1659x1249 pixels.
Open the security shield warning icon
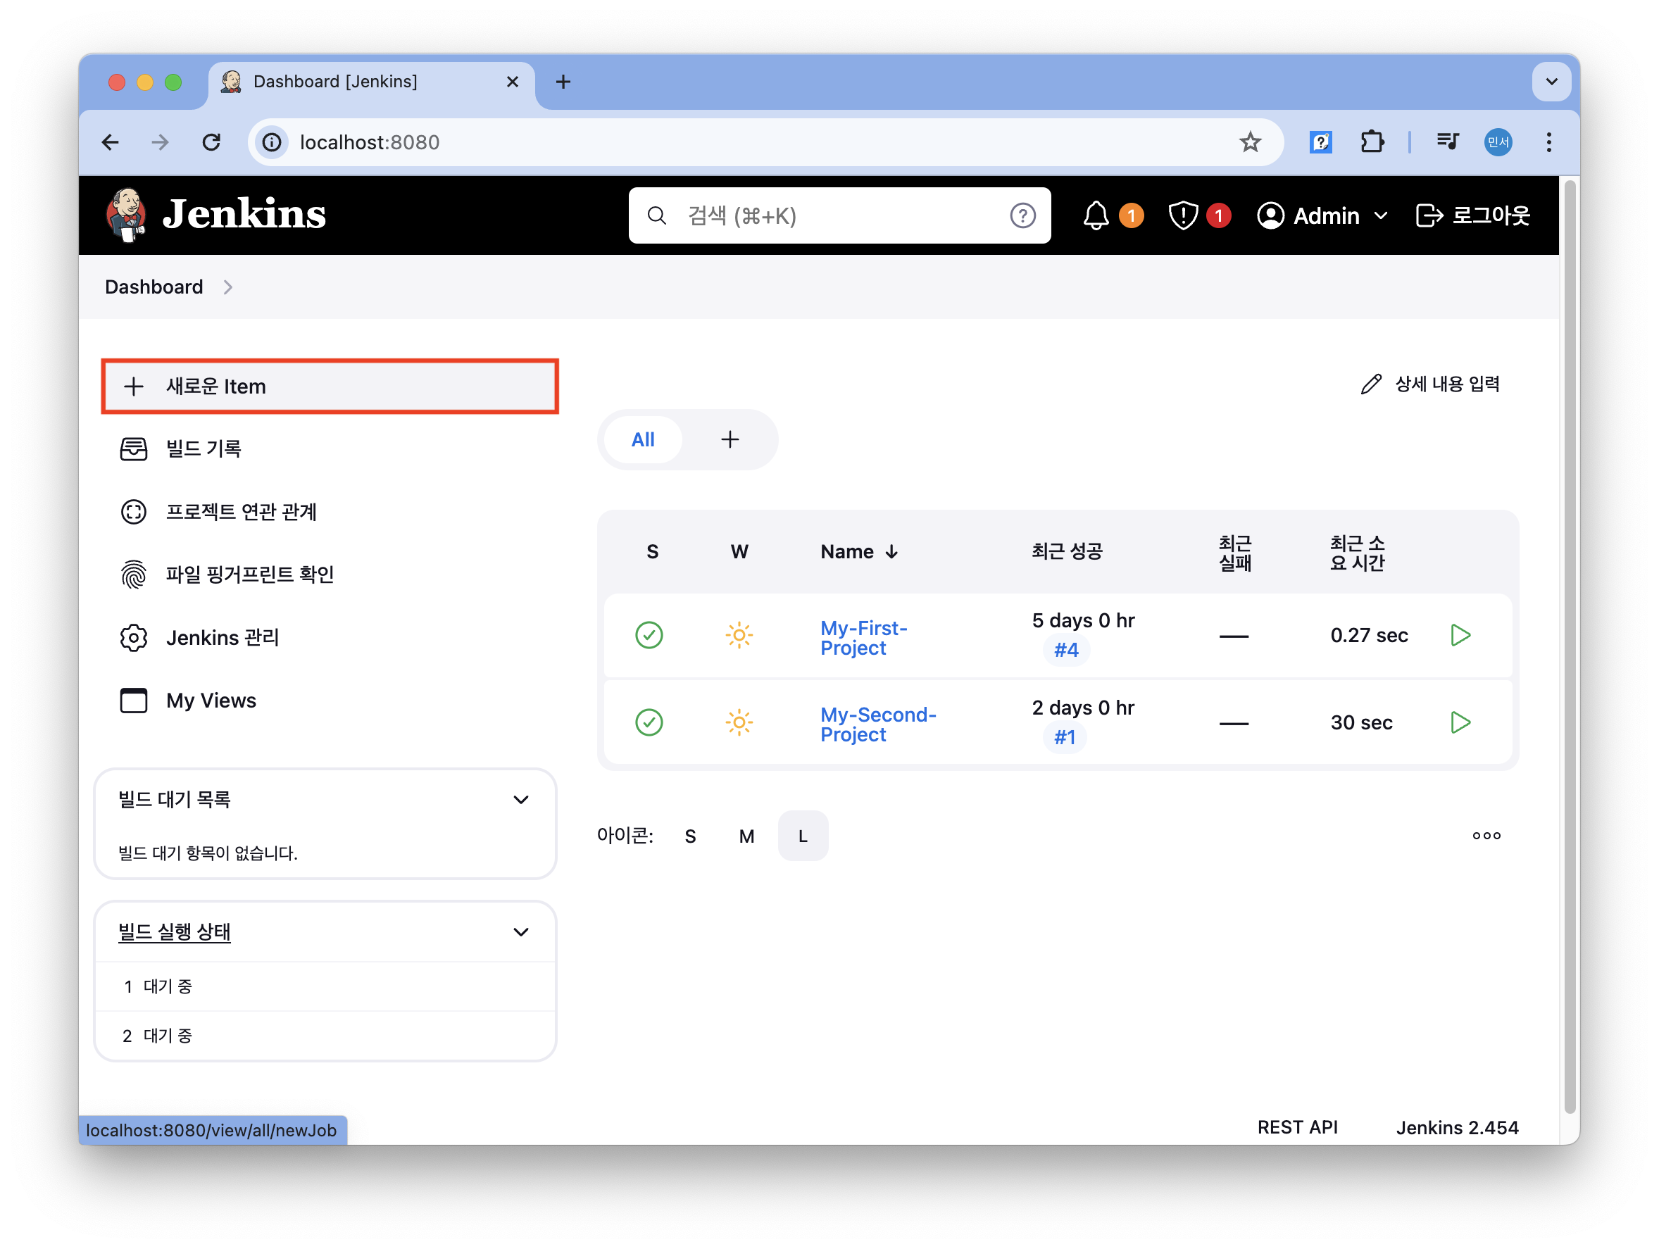1183,216
